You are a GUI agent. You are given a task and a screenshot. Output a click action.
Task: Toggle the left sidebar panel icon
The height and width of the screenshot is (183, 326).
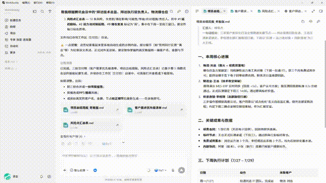click(x=35, y=11)
